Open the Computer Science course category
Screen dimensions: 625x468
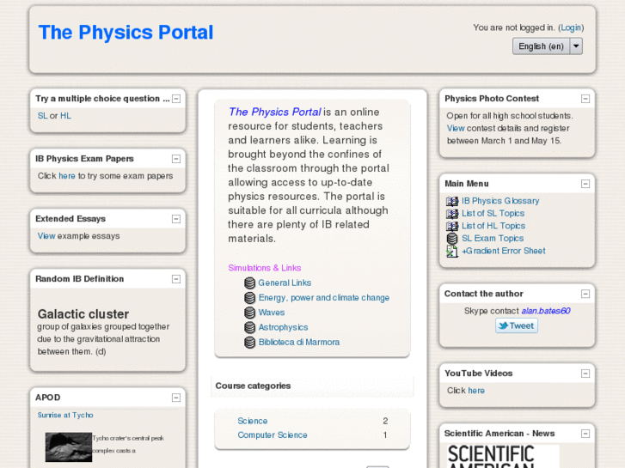point(273,435)
